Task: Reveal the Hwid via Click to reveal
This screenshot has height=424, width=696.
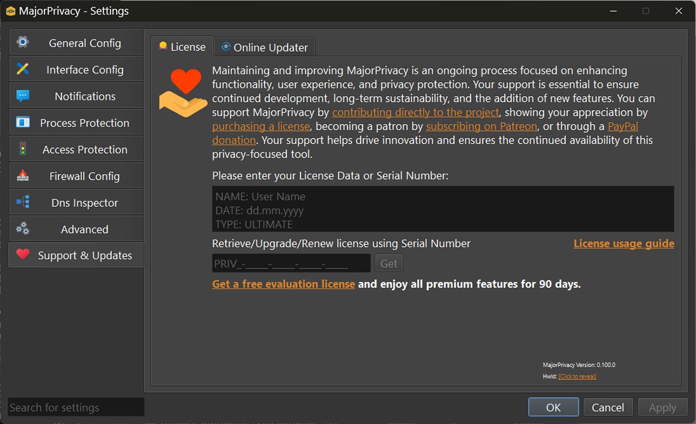Action: coord(577,377)
